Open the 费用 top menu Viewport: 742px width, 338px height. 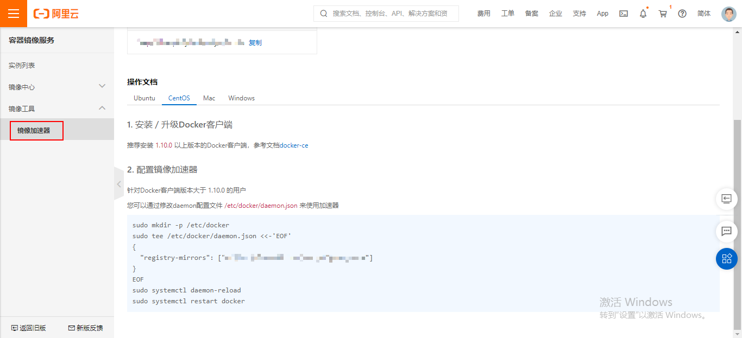[484, 14]
